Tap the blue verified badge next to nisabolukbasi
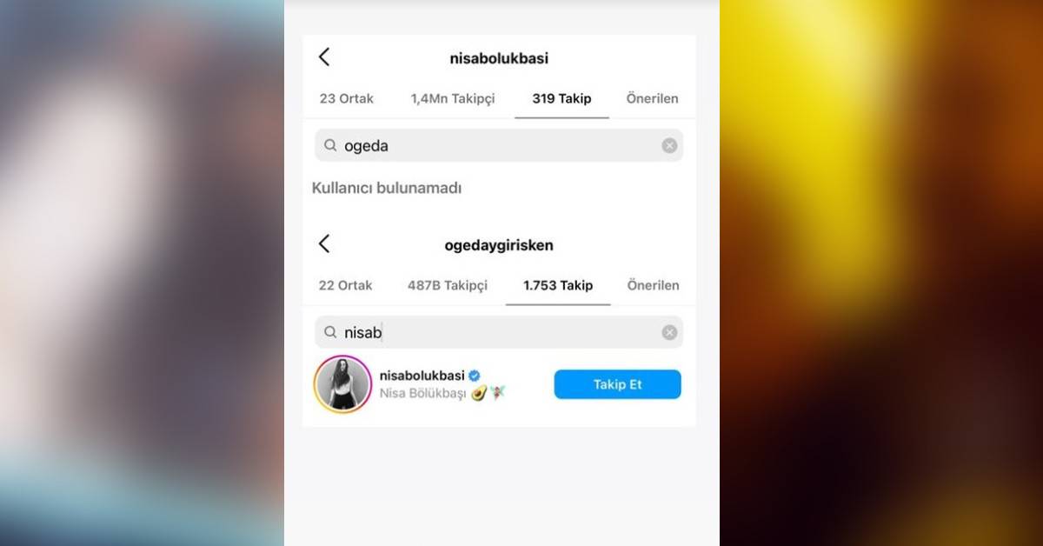The image size is (1043, 546). 475,376
